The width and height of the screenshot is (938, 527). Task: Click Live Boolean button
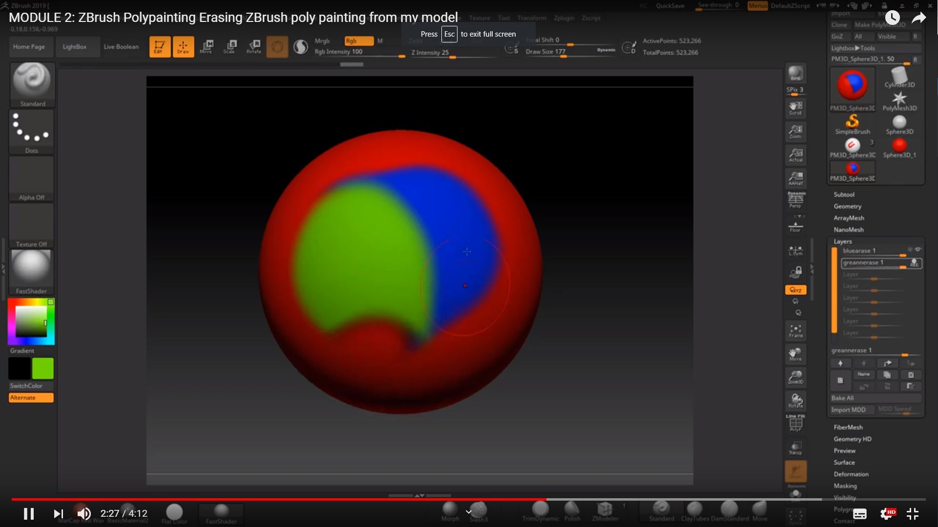pos(121,47)
